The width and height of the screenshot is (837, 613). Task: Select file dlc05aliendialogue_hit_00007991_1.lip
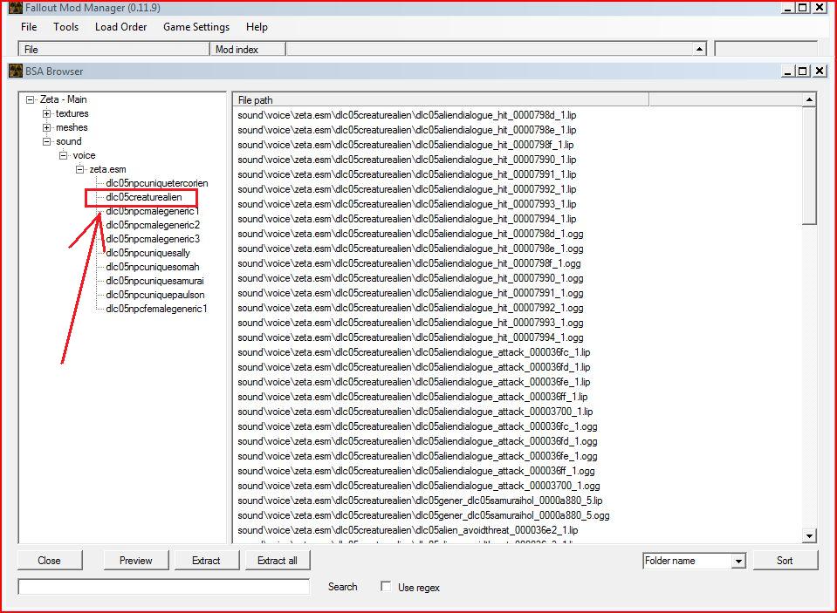[x=408, y=174]
